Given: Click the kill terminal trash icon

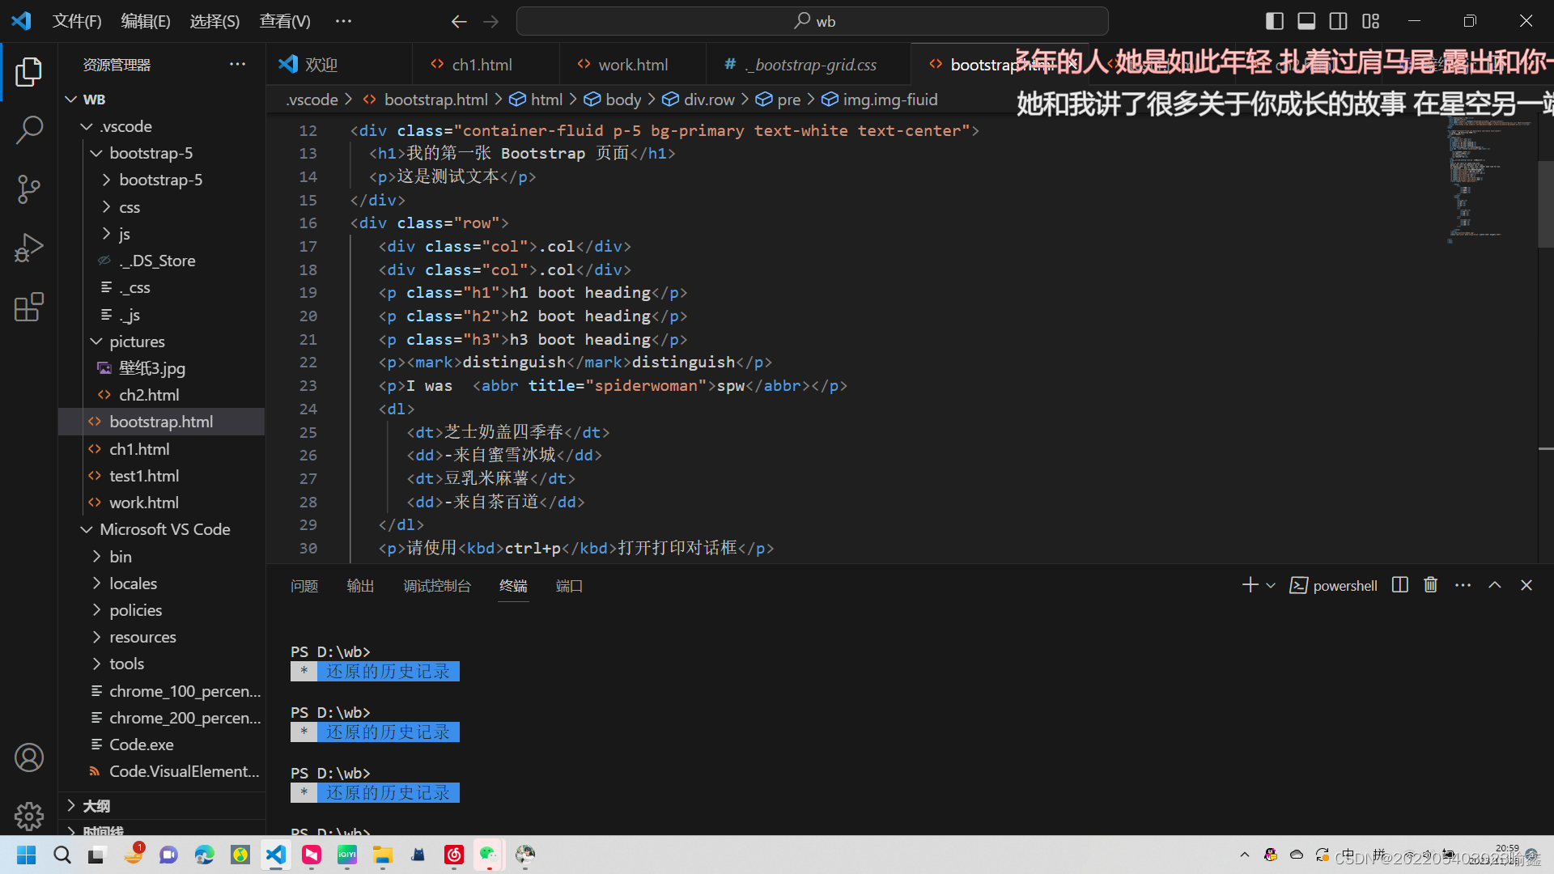Looking at the screenshot, I should (1430, 585).
